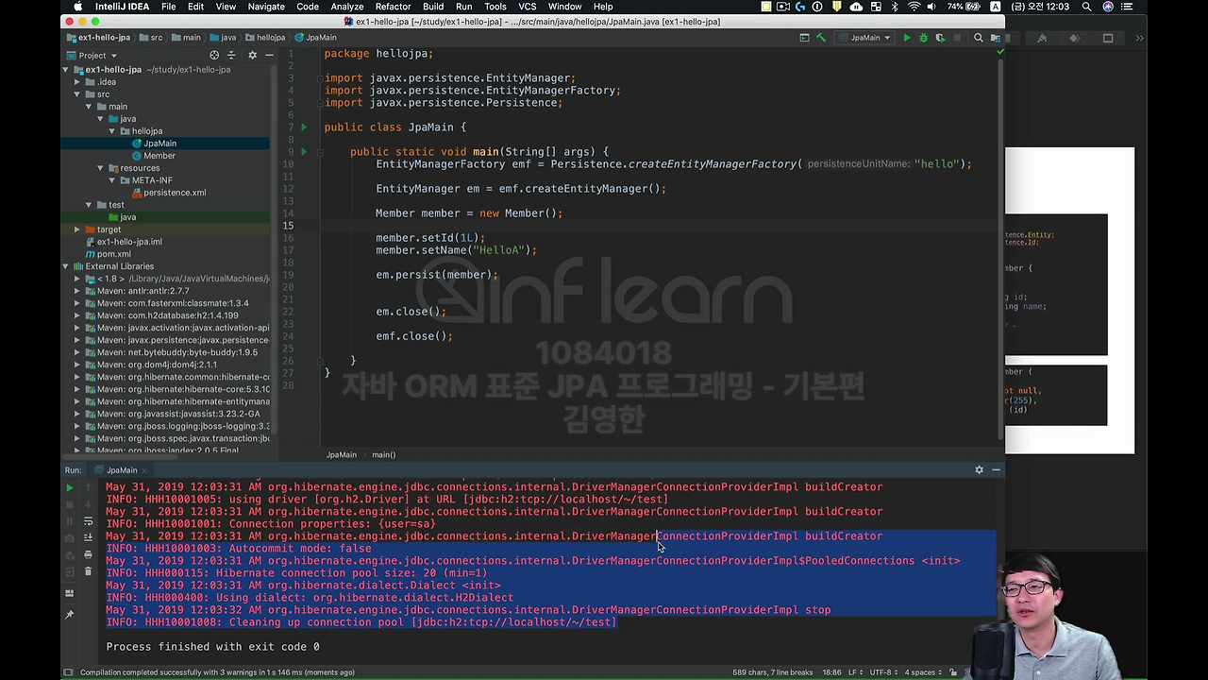Print the Run console output

click(x=88, y=554)
